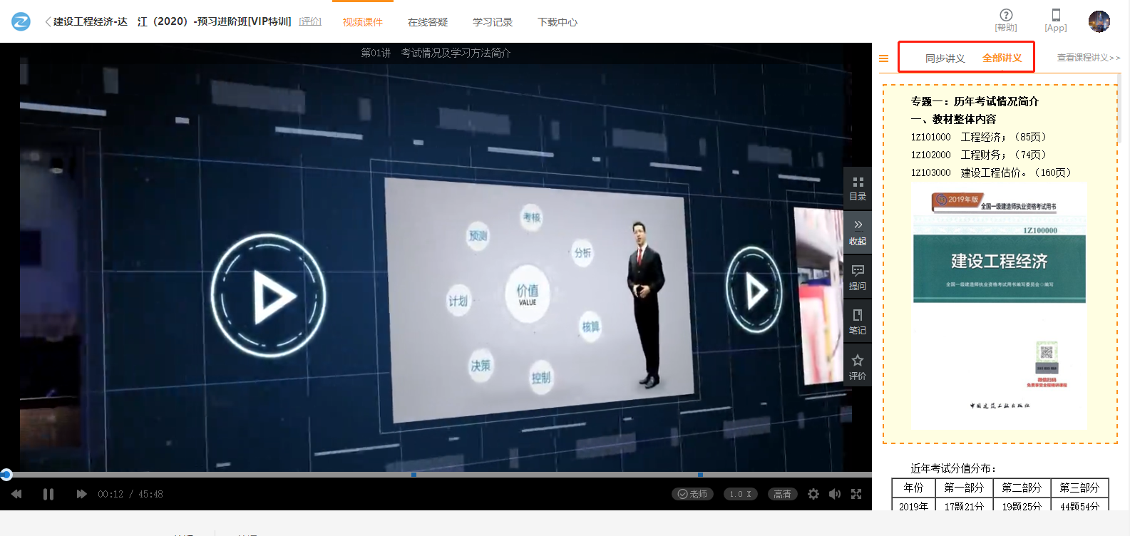Screen dimensions: 1130x536
Task: Open the 提问 question panel
Action: point(858,277)
